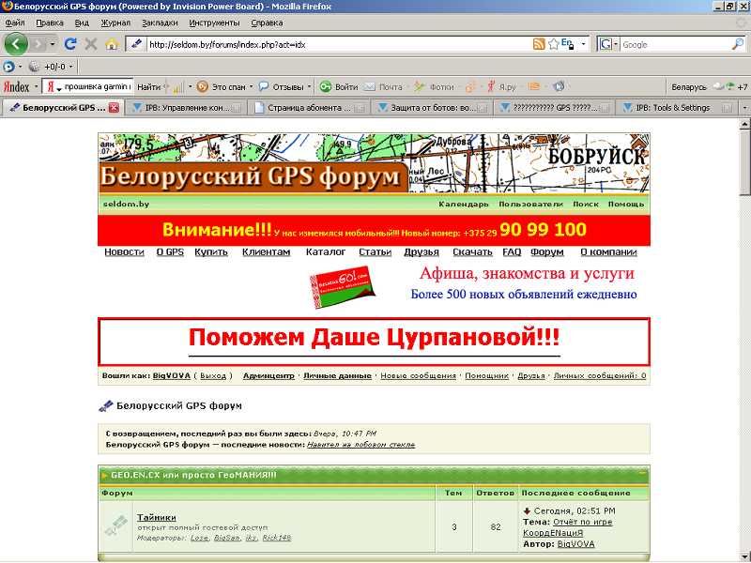Run the Google search magnifier icon
The height and width of the screenshot is (563, 751).
738,44
